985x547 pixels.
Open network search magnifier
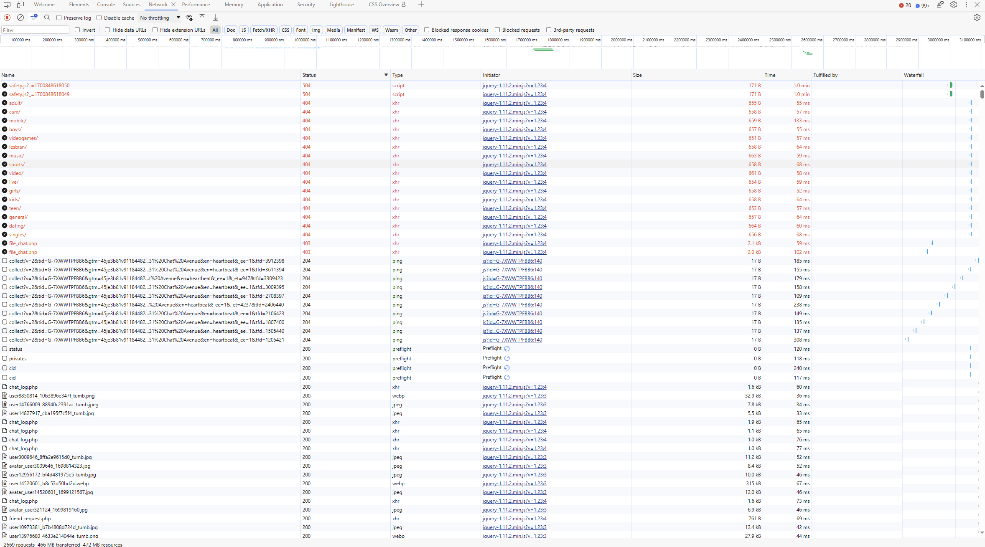pyautogui.click(x=47, y=18)
